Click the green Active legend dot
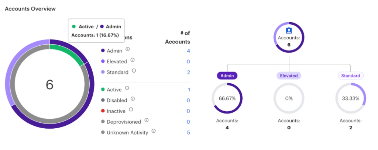378x150 pixels. (103, 90)
